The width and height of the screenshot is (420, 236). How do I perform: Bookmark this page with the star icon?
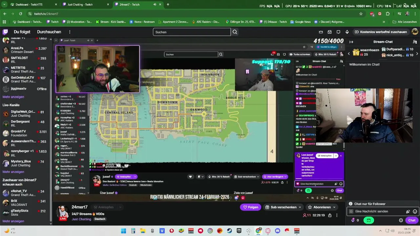(x=361, y=14)
